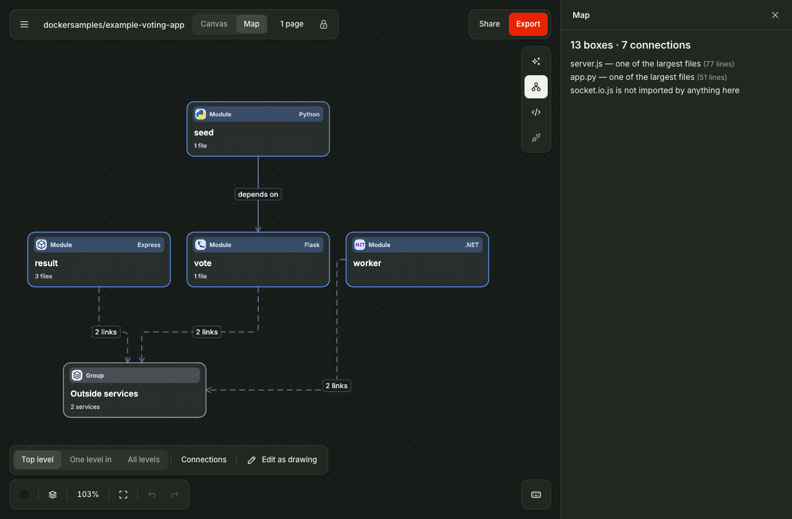792x519 pixels.
Task: Open the 1 page selector
Action: (x=292, y=24)
